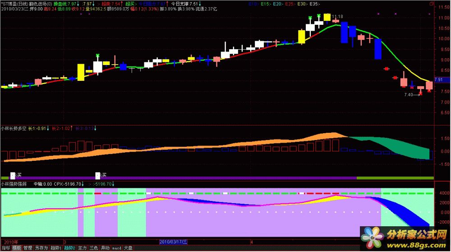The height and width of the screenshot is (252, 451).
Task: Click the 长1:-0.91 indicator value
Action: tap(37, 128)
